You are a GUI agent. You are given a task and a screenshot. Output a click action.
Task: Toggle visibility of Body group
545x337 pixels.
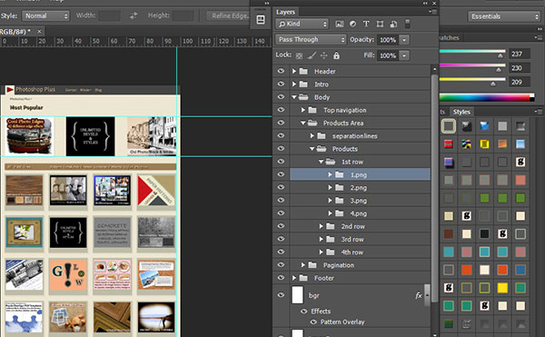(281, 96)
